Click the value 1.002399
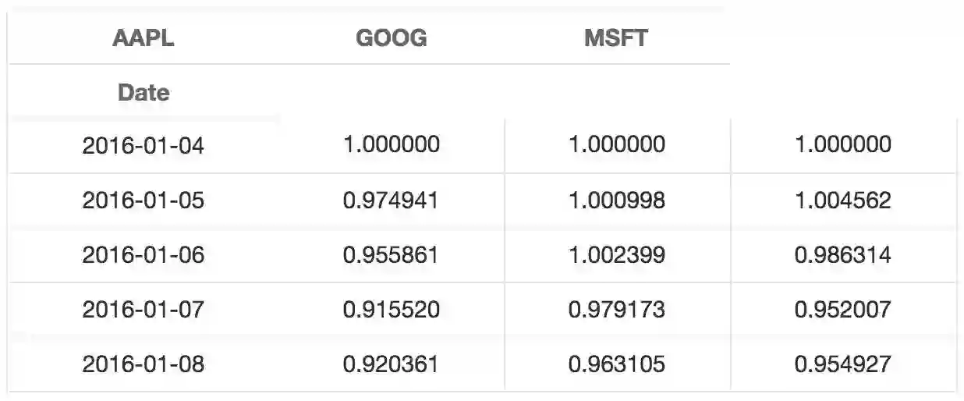964x401 pixels. coord(616,255)
